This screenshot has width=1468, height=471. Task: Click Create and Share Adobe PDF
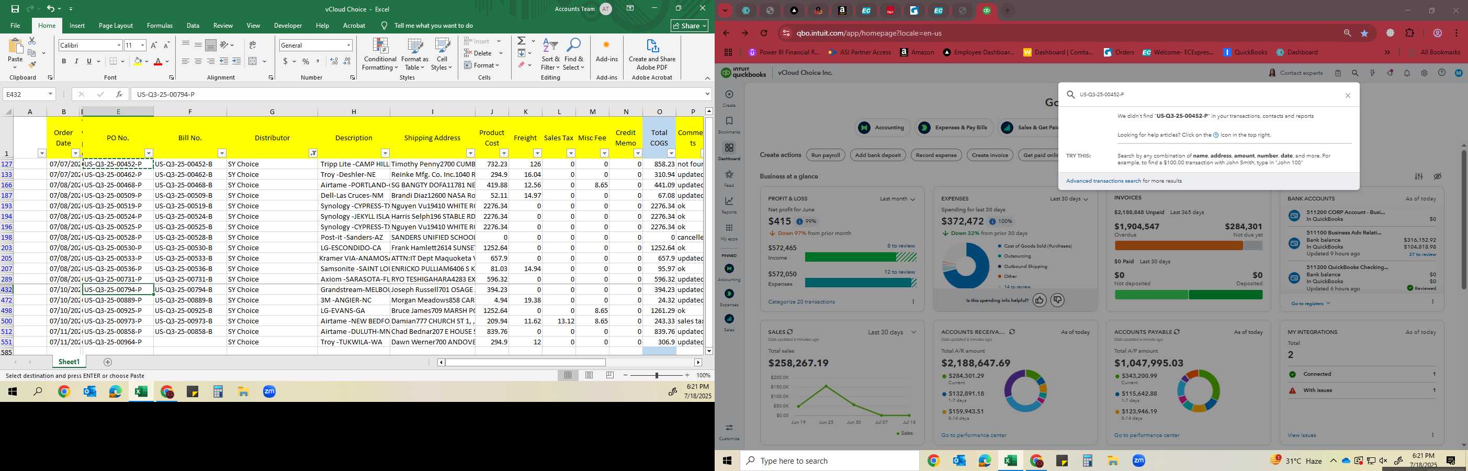[x=652, y=54]
